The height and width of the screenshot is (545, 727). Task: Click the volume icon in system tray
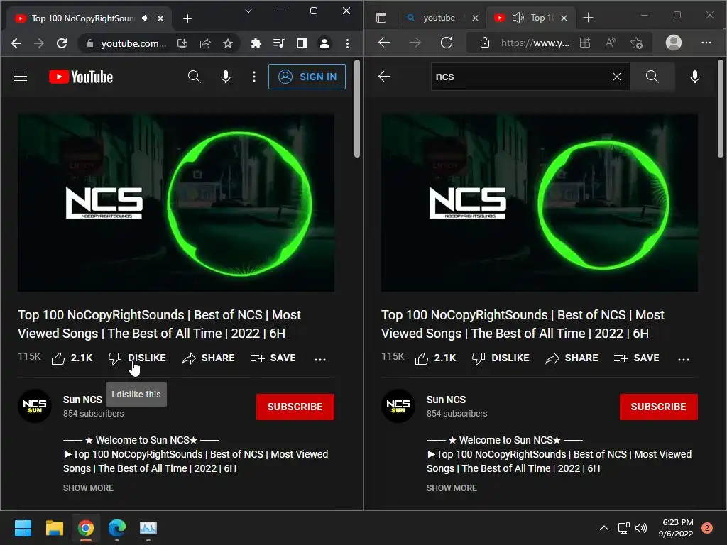point(641,528)
